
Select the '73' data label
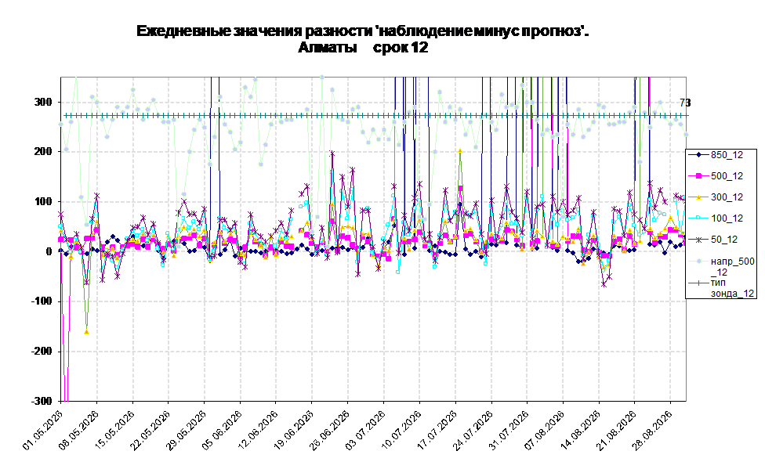pyautogui.click(x=685, y=103)
